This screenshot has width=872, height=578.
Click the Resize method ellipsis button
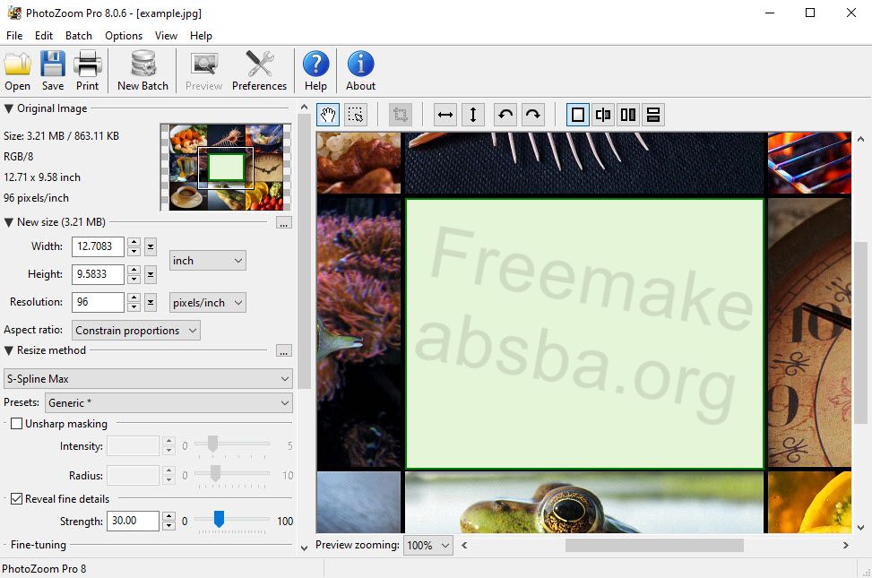pos(283,351)
